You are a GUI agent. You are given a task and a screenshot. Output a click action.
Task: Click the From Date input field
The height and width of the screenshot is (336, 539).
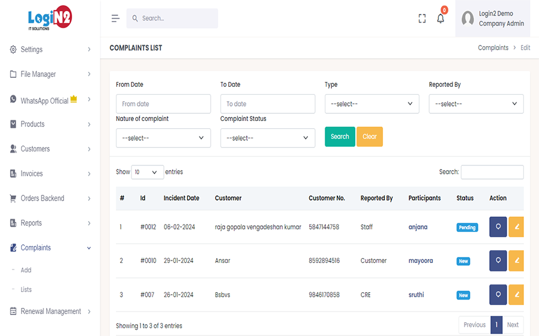(x=163, y=104)
